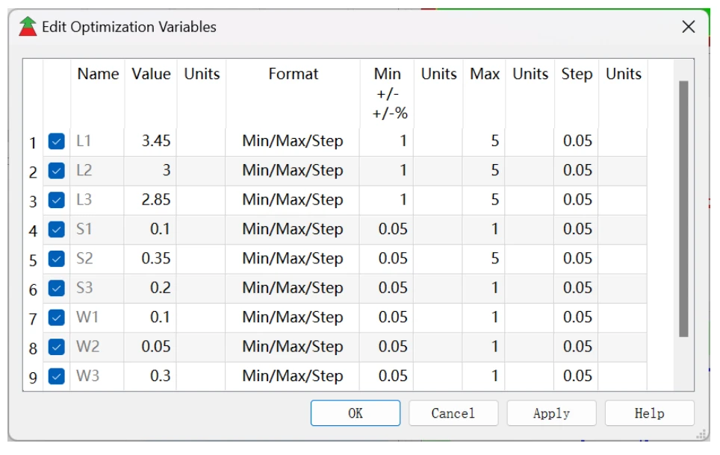
Task: Click the Edit Optimization Variables title icon
Action: click(28, 27)
